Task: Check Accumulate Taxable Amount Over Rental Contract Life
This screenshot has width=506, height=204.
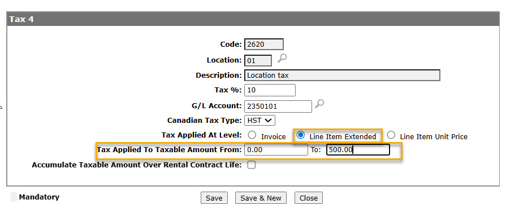Action: 251,165
